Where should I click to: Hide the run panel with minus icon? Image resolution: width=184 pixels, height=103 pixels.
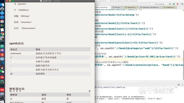[x=183, y=85]
